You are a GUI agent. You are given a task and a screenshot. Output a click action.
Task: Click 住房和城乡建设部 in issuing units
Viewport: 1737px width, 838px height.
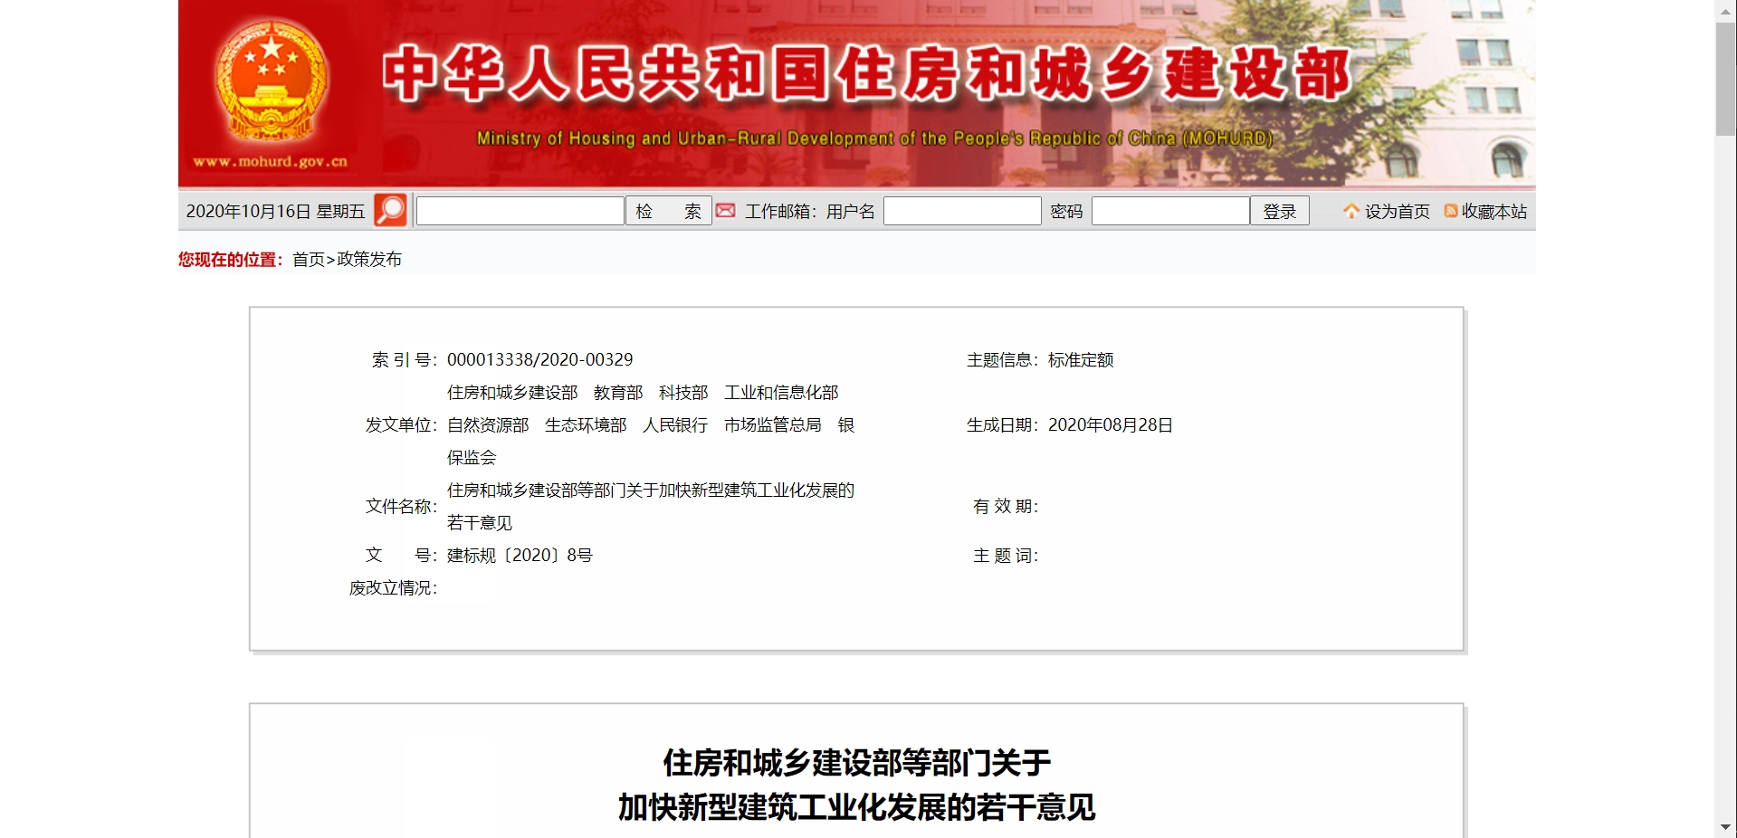[x=512, y=393]
